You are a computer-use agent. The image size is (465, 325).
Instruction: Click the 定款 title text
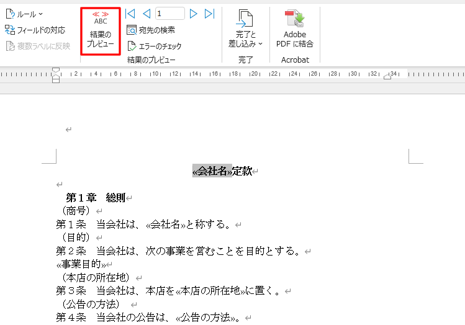click(x=242, y=171)
